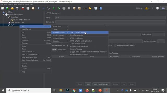Viewport: 167px width, 93px height.
Task: Click the Cut scissors icon
Action: (23, 8)
